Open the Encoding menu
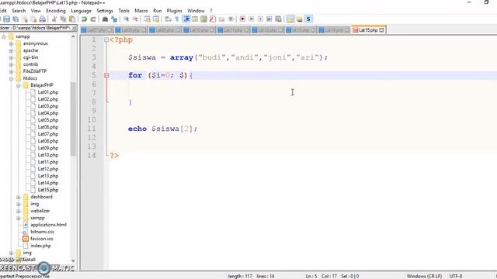The width and height of the screenshot is (497, 279). pyautogui.click(x=56, y=11)
